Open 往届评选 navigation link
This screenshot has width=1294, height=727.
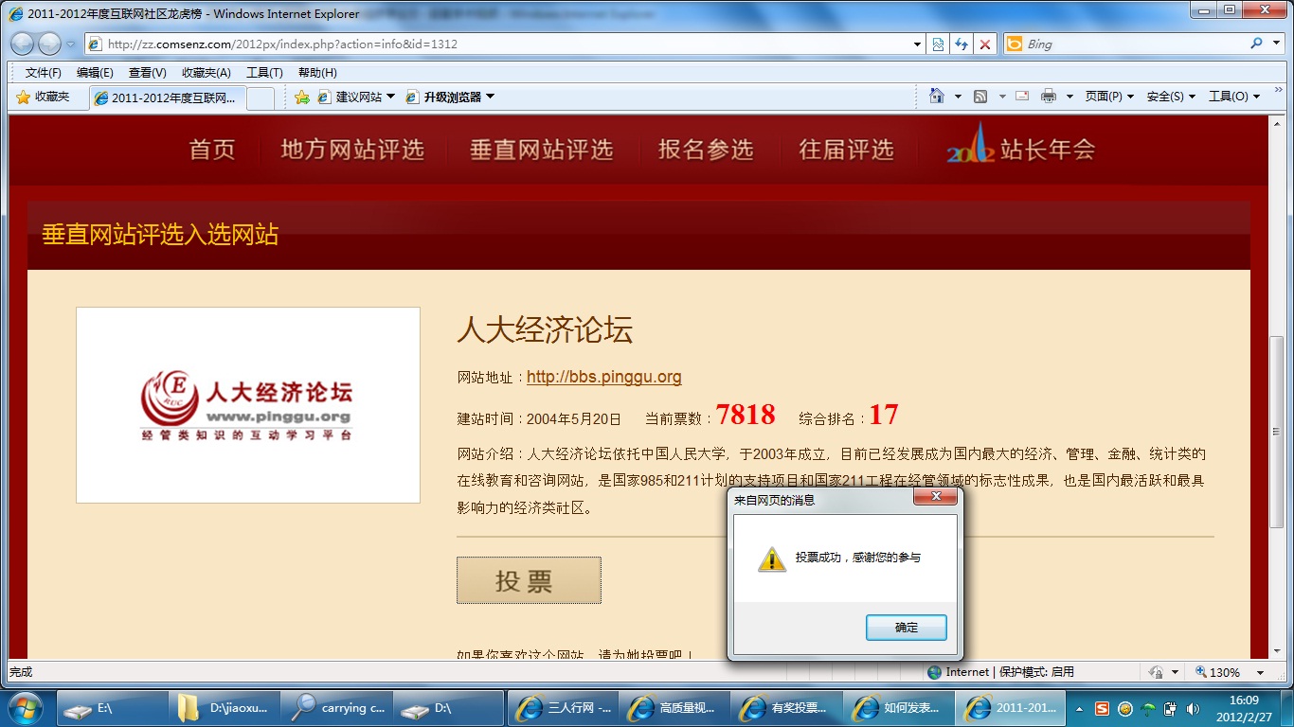point(847,149)
